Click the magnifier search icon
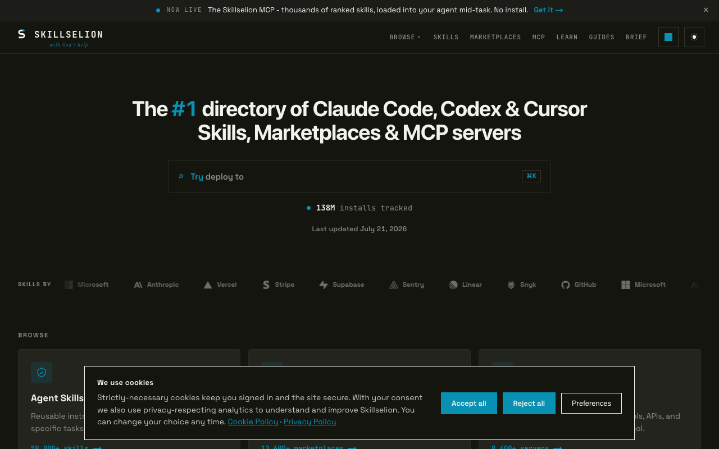This screenshot has width=719, height=449. [x=181, y=176]
